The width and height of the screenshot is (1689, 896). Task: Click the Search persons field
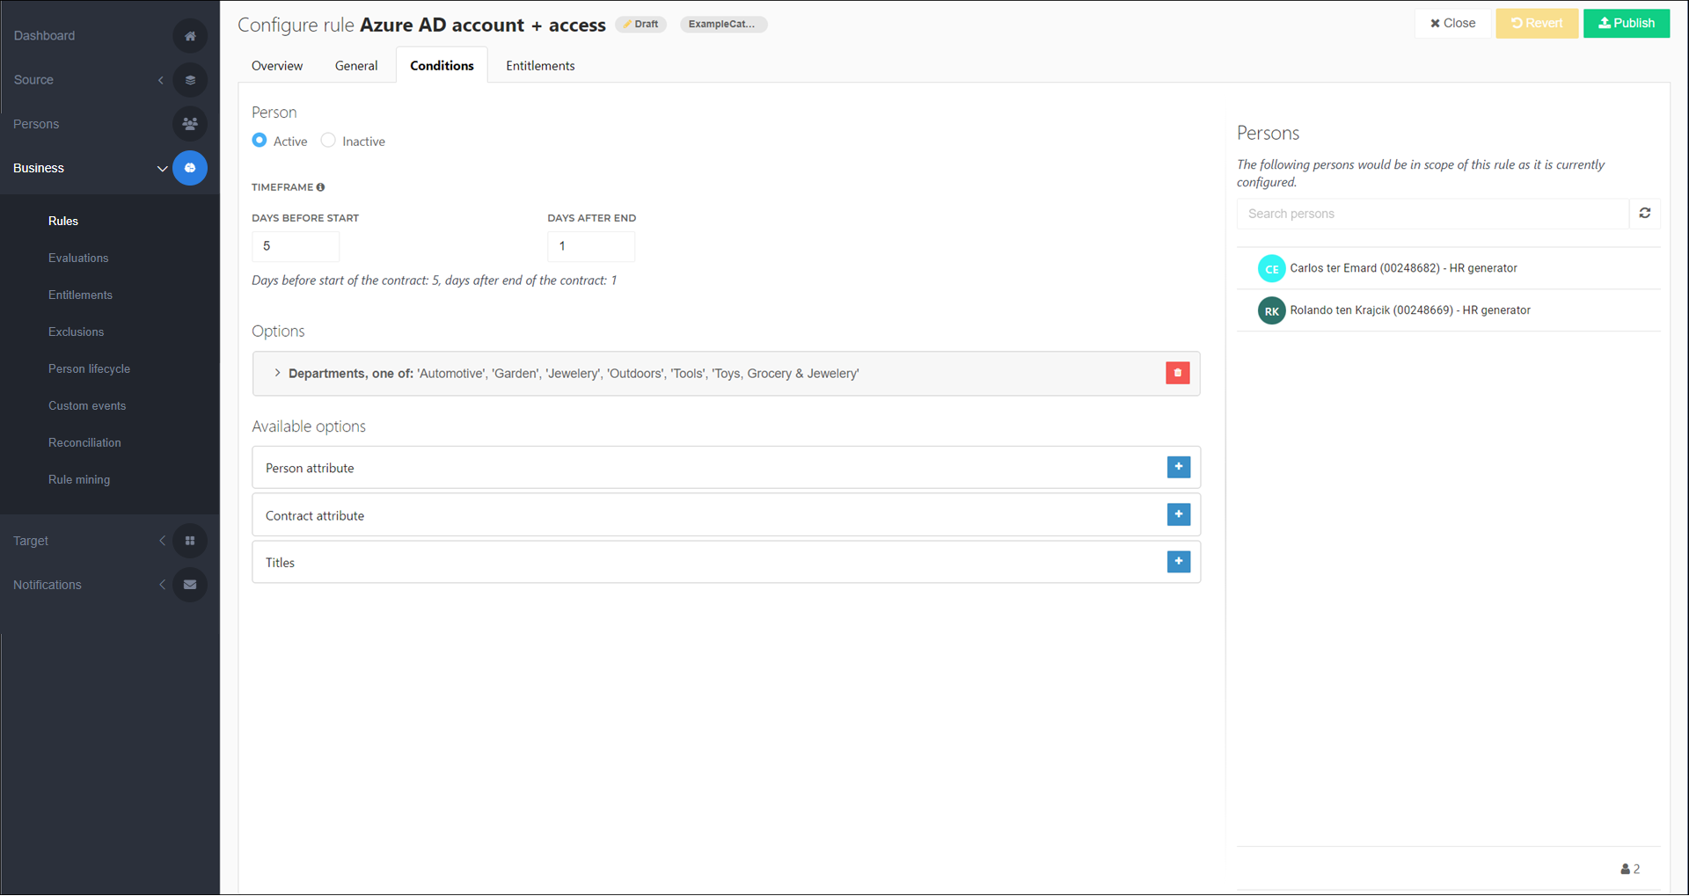tap(1432, 214)
